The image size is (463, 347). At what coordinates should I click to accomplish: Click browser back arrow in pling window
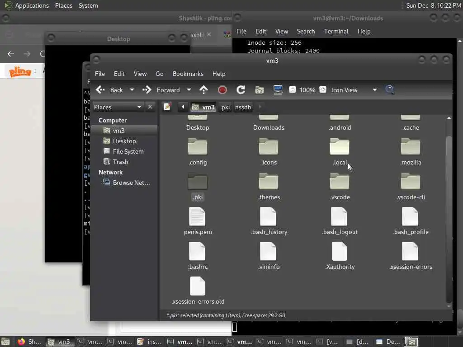tap(11, 54)
